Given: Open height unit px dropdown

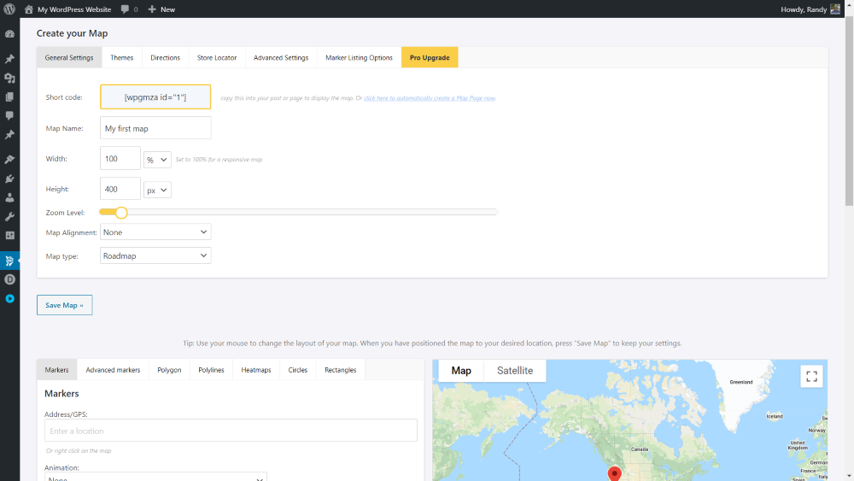Looking at the screenshot, I should (157, 191).
